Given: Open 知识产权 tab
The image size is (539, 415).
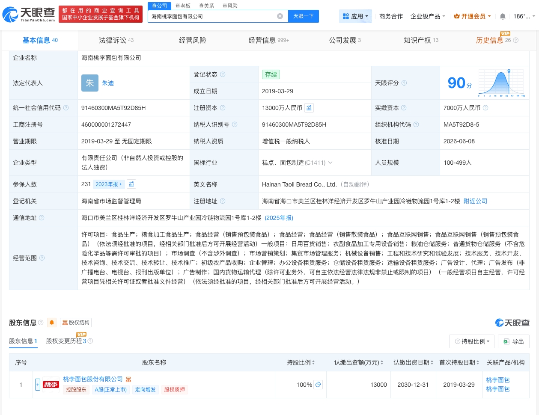Looking at the screenshot, I should coord(421,40).
